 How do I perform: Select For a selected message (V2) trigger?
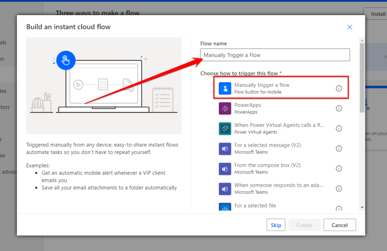pyautogui.click(x=281, y=148)
